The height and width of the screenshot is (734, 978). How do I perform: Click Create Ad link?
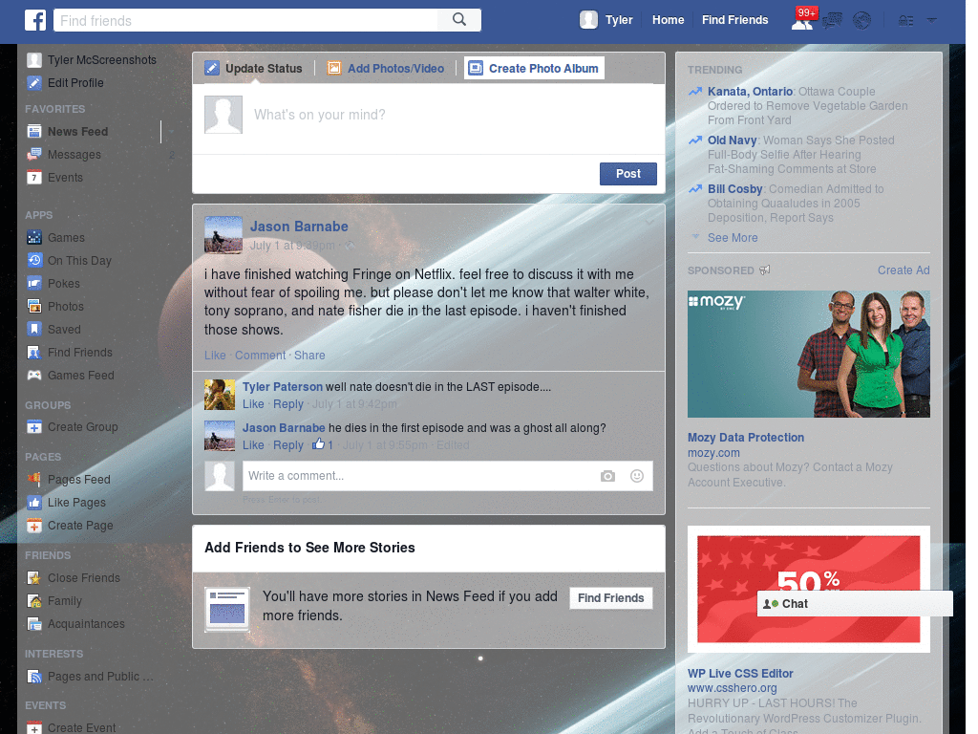(x=904, y=270)
